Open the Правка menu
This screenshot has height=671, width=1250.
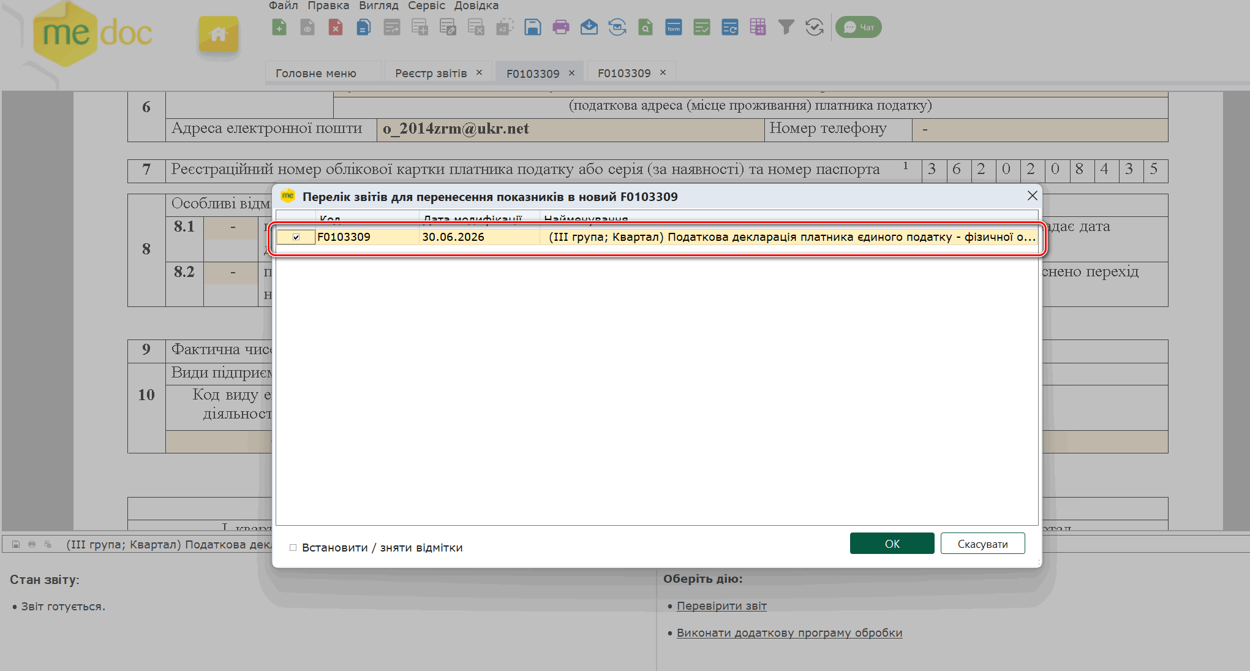click(x=328, y=6)
